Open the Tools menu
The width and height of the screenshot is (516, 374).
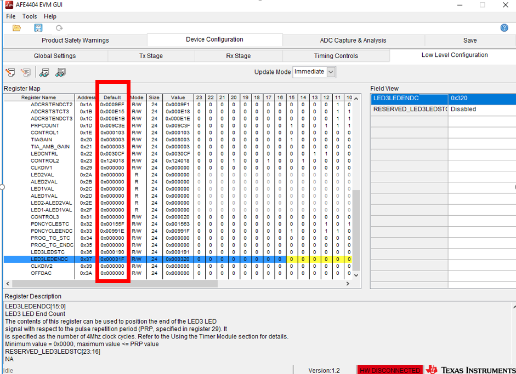[29, 16]
